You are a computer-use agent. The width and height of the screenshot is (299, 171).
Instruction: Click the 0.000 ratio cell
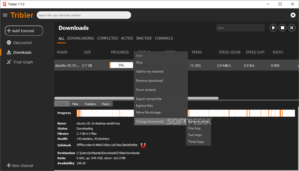(x=275, y=65)
